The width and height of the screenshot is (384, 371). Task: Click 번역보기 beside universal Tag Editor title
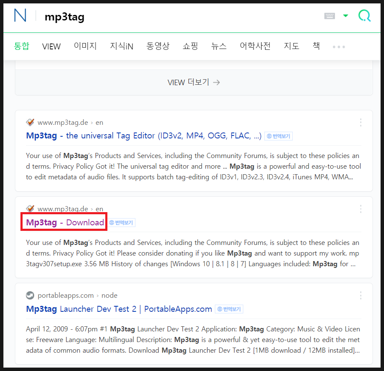pos(278,136)
